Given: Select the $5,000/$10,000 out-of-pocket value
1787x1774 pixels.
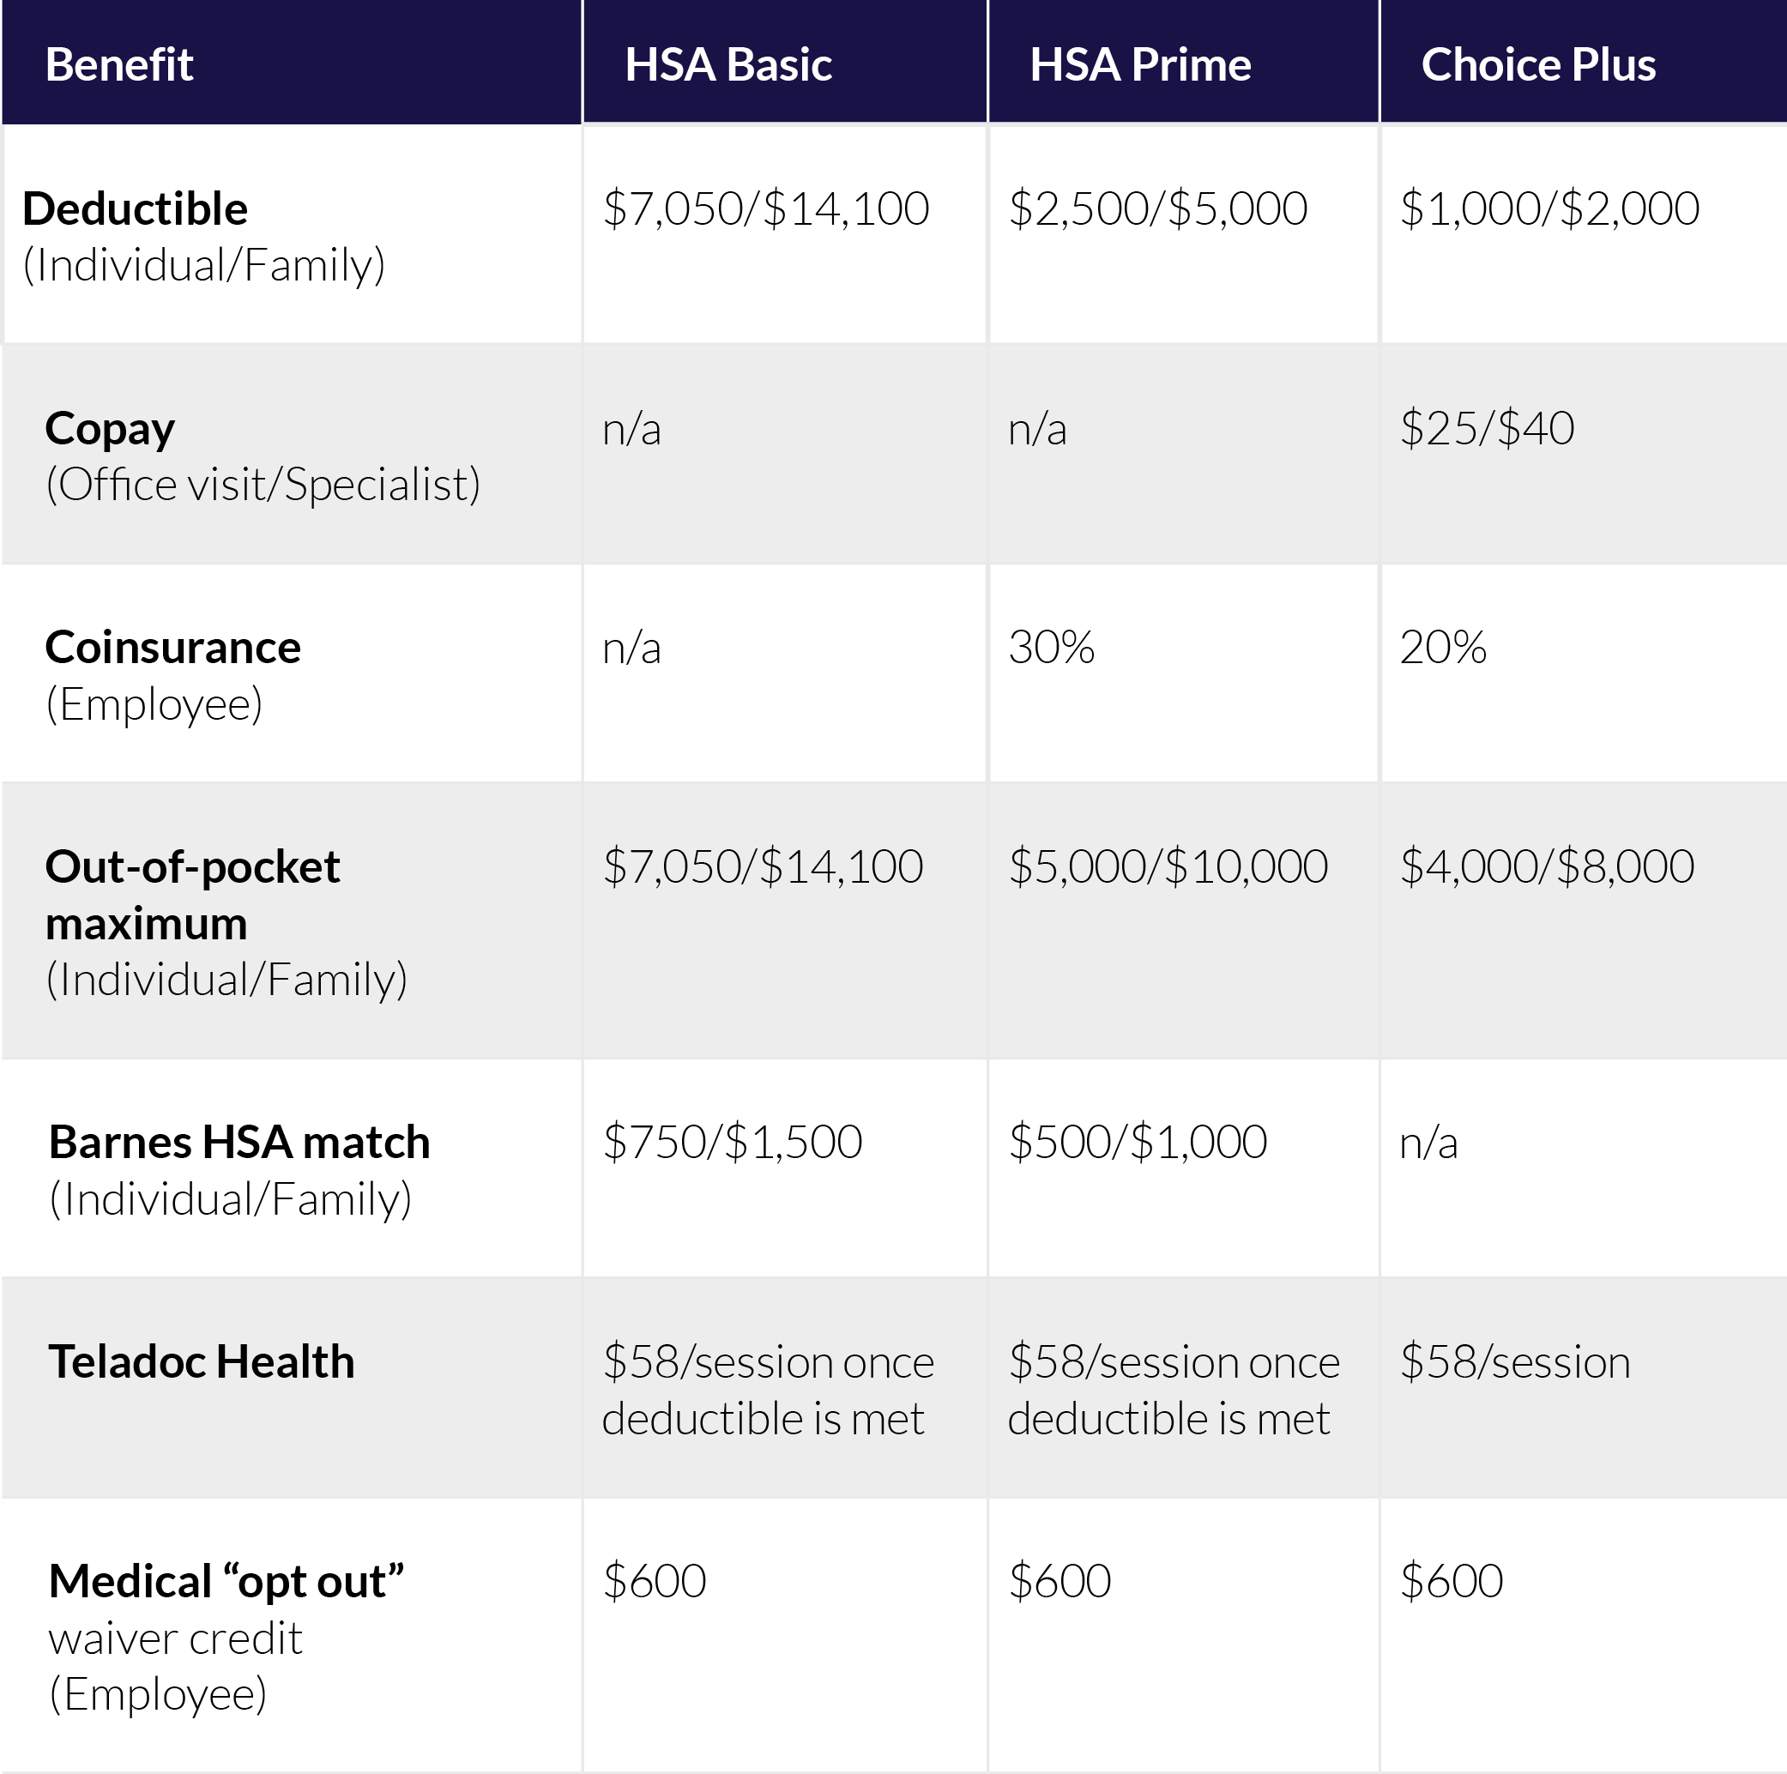Looking at the screenshot, I should click(x=1168, y=867).
